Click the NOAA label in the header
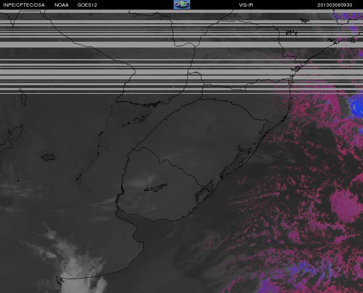 [x=62, y=5]
